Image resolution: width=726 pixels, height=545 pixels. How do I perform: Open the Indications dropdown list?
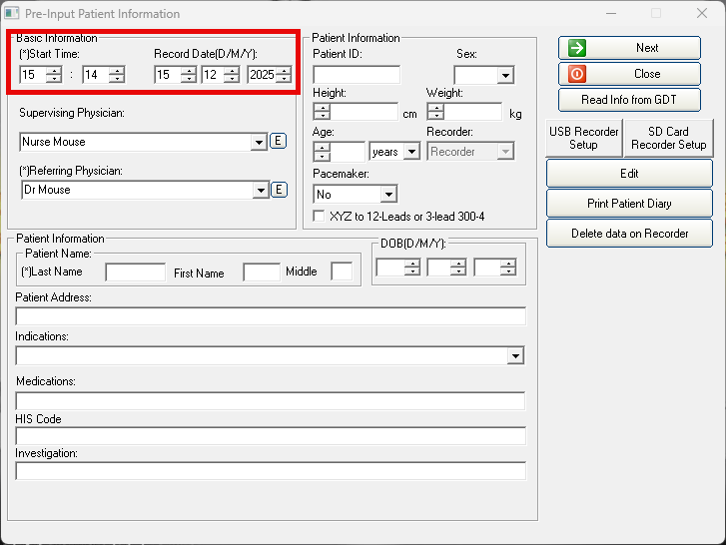click(515, 355)
